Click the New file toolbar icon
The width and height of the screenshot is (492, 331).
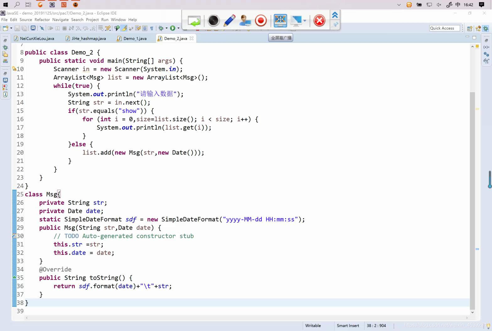click(x=5, y=28)
